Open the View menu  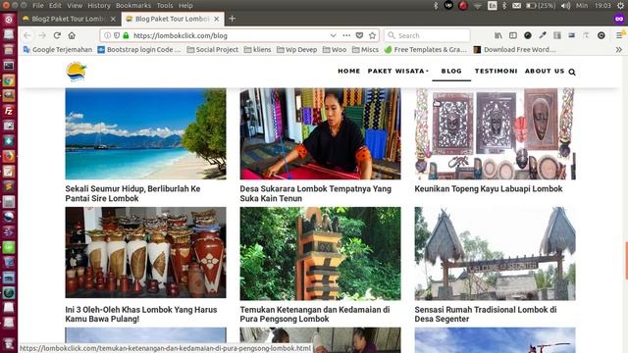click(x=75, y=6)
